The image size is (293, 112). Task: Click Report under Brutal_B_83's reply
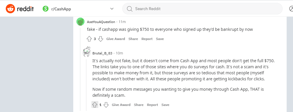click(x=153, y=105)
